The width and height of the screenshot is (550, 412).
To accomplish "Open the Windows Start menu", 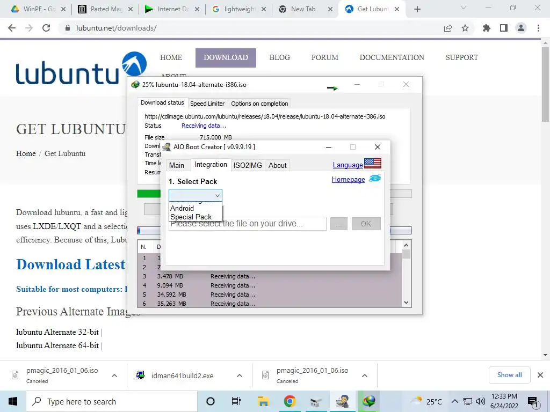I will tap(13, 401).
